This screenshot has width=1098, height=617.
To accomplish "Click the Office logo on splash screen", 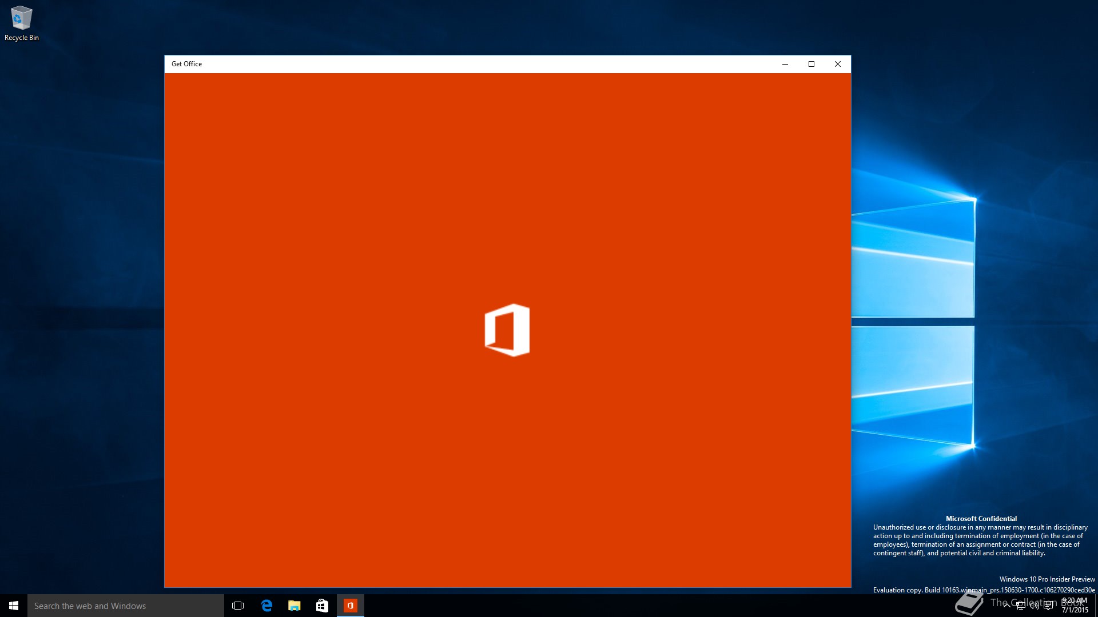I will [507, 330].
